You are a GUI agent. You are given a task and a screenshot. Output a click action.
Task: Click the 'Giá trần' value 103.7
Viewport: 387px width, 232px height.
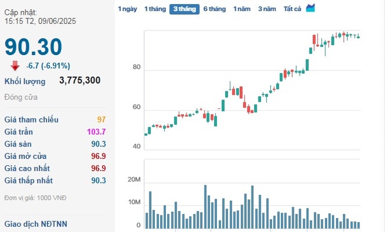(x=96, y=132)
